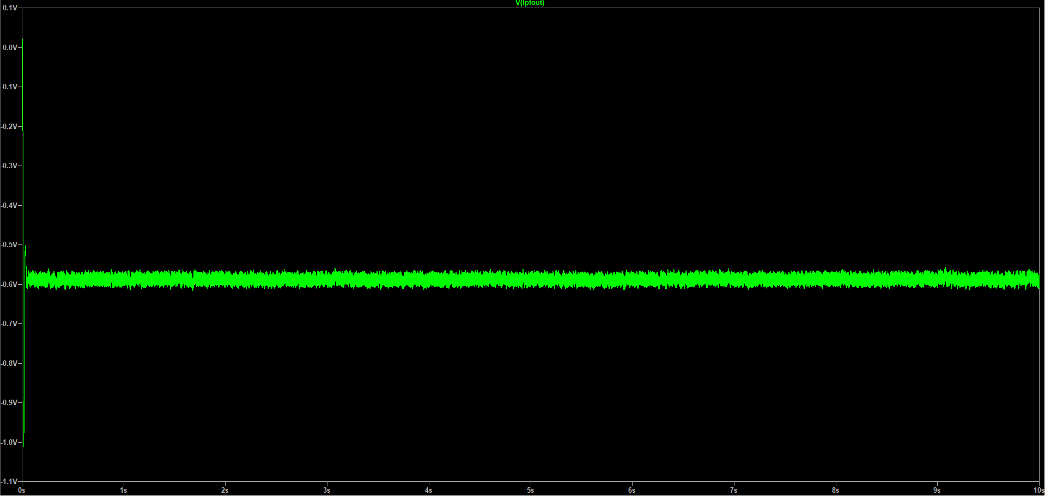This screenshot has height=496, width=1045.
Task: Select the -1.1V axis tick label
Action: pos(9,482)
